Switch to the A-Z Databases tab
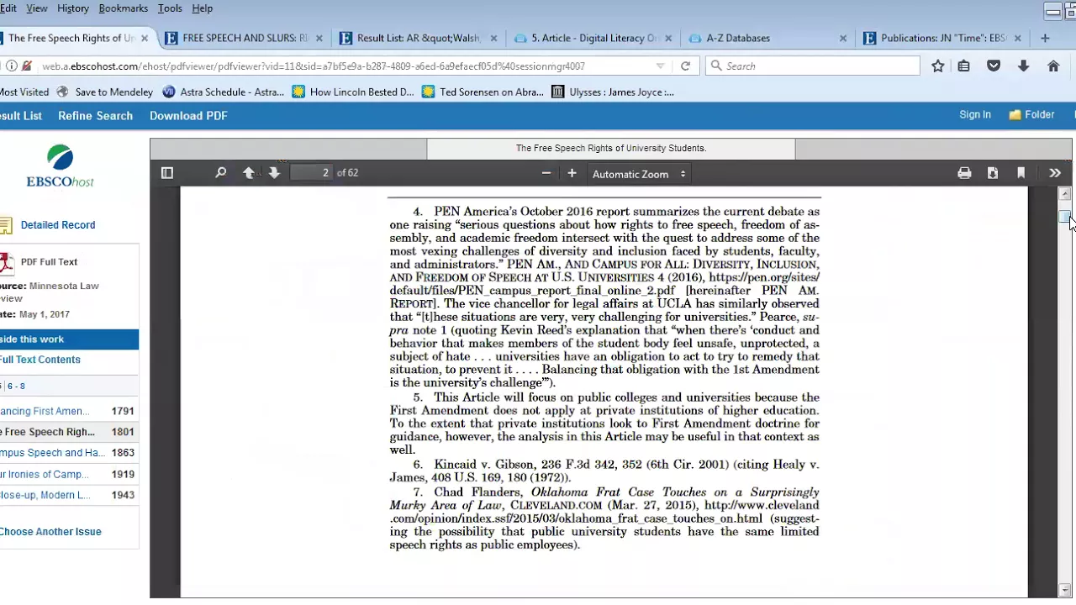1076x605 pixels. point(738,38)
